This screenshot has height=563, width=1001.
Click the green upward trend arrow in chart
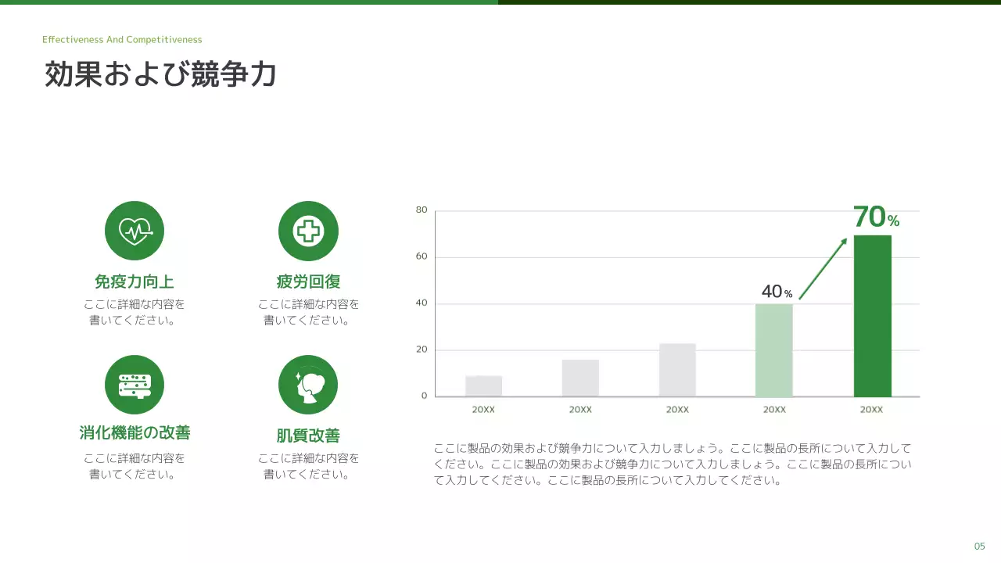pyautogui.click(x=823, y=268)
